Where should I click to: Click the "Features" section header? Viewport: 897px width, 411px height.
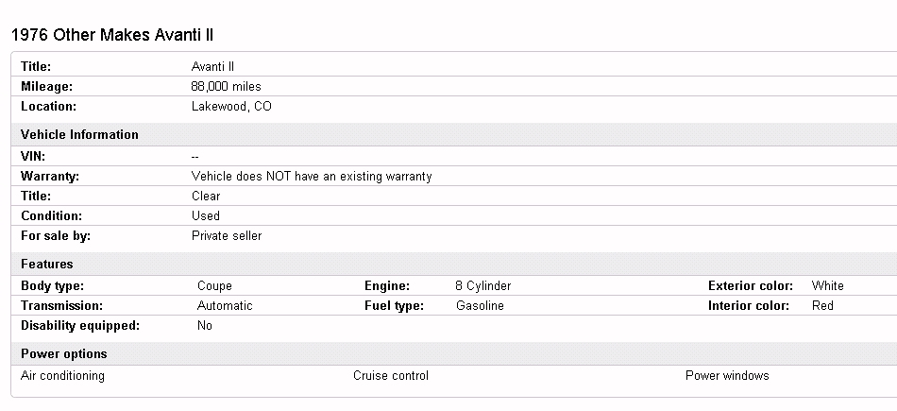(47, 265)
